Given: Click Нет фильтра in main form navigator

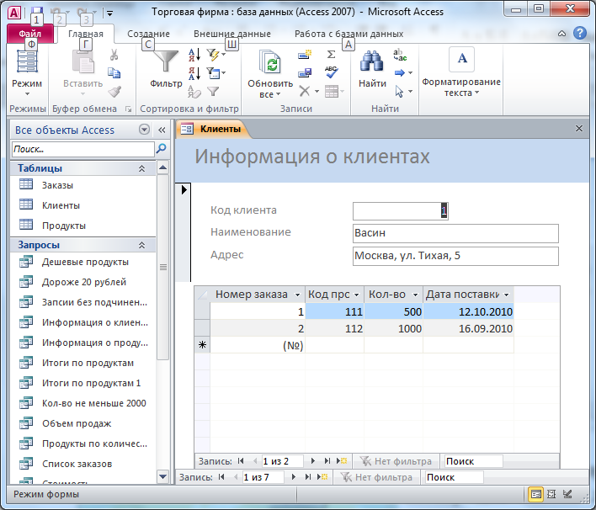Looking at the screenshot, I should (x=376, y=477).
